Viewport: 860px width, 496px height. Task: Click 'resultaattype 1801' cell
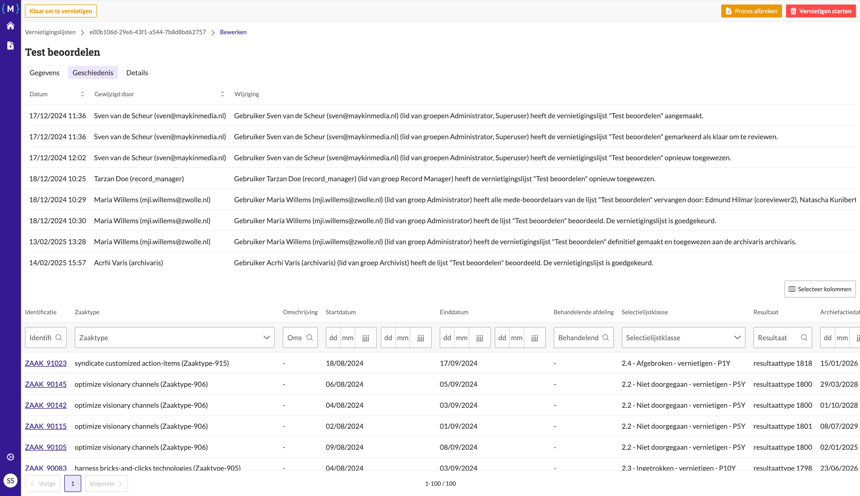[x=782, y=426]
